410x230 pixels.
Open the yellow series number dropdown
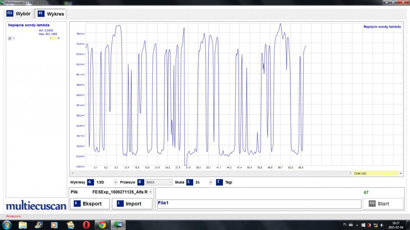point(58,38)
